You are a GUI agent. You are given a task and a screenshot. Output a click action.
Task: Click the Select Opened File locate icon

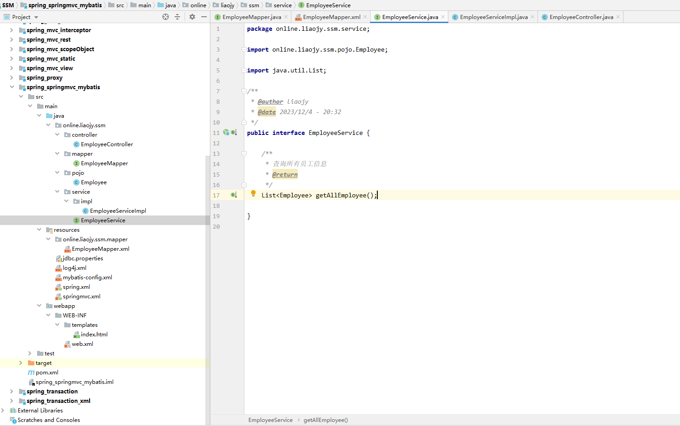(166, 17)
